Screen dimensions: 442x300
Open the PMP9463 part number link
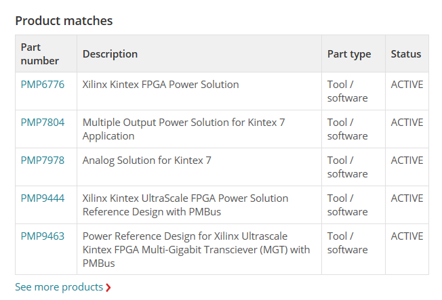click(x=43, y=236)
